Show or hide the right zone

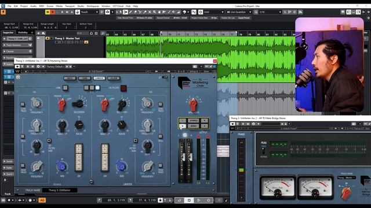tap(358, 12)
